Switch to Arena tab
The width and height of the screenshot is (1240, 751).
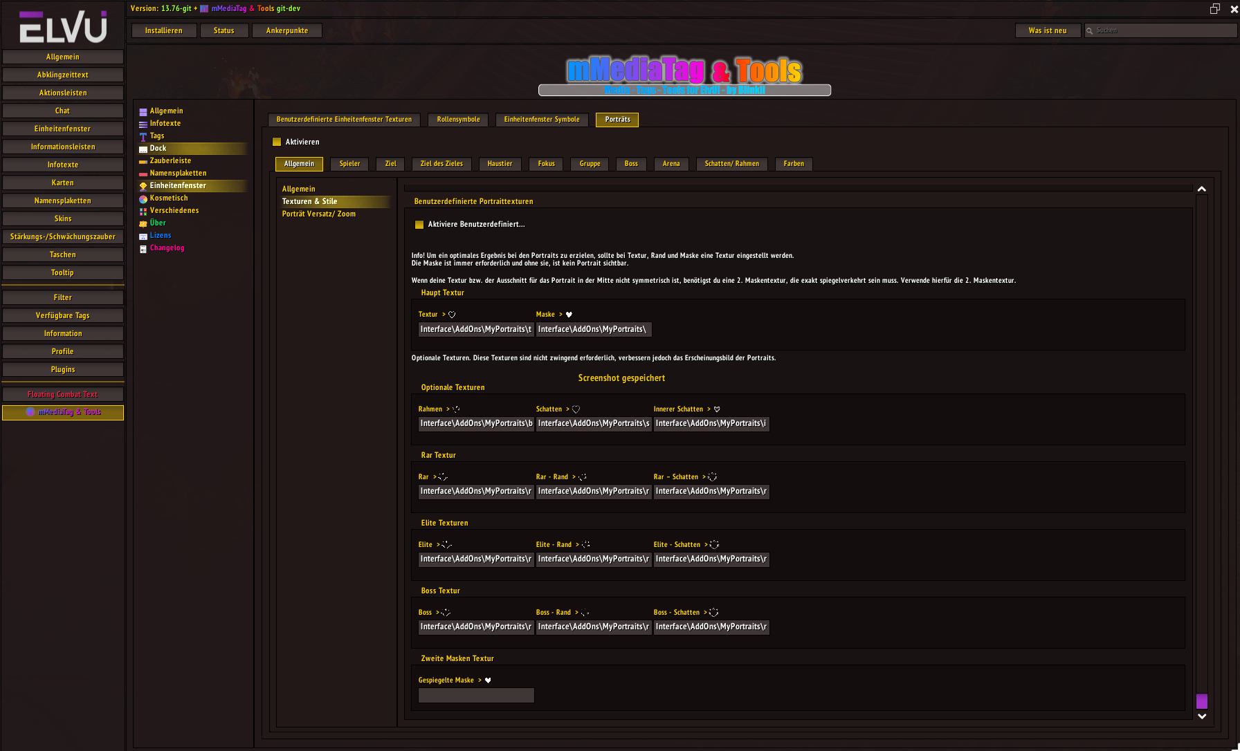pos(671,164)
